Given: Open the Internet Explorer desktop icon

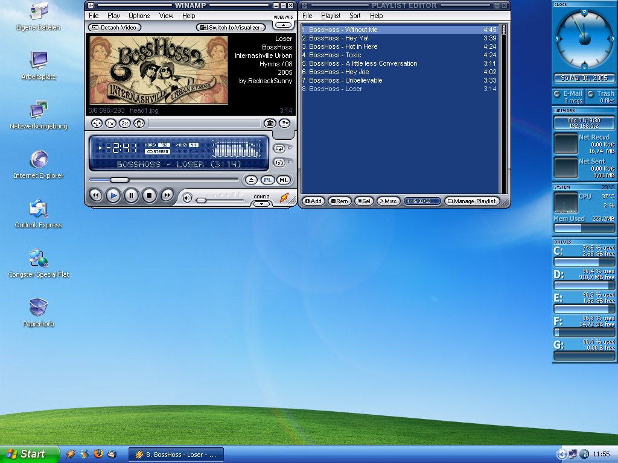Looking at the screenshot, I should (x=38, y=165).
